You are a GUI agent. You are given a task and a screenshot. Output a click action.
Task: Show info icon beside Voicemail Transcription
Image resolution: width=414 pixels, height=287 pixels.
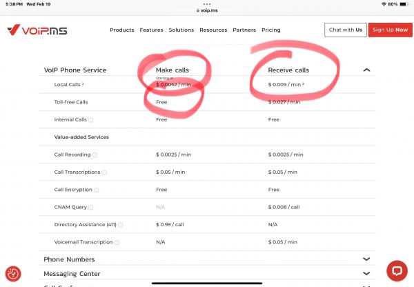[x=117, y=243]
